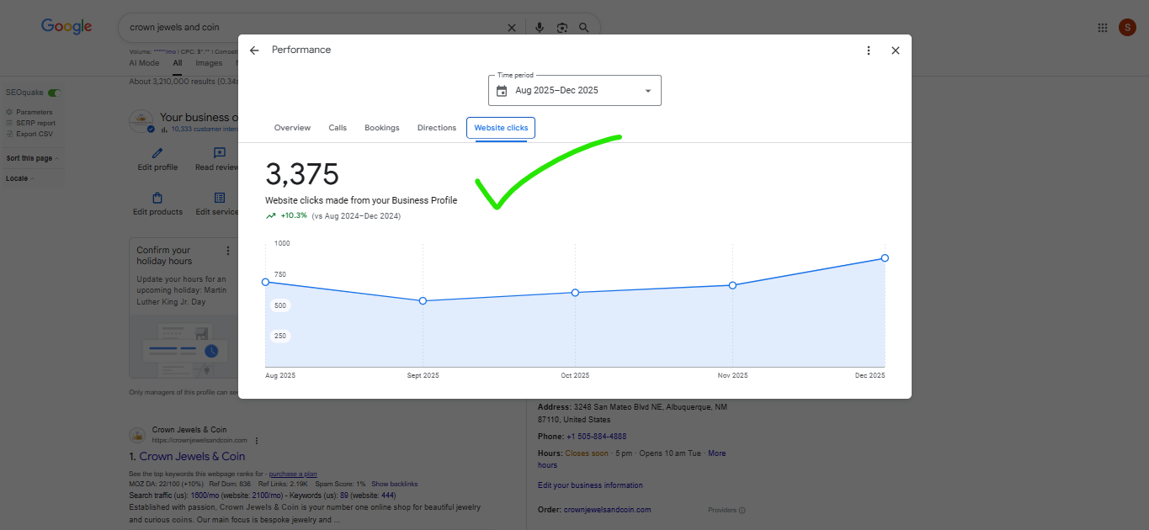
Task: Open the holiday hours card three-dot menu
Action: pyautogui.click(x=227, y=251)
